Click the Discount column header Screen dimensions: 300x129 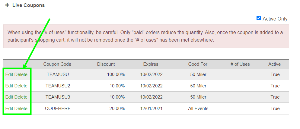coord(106,64)
